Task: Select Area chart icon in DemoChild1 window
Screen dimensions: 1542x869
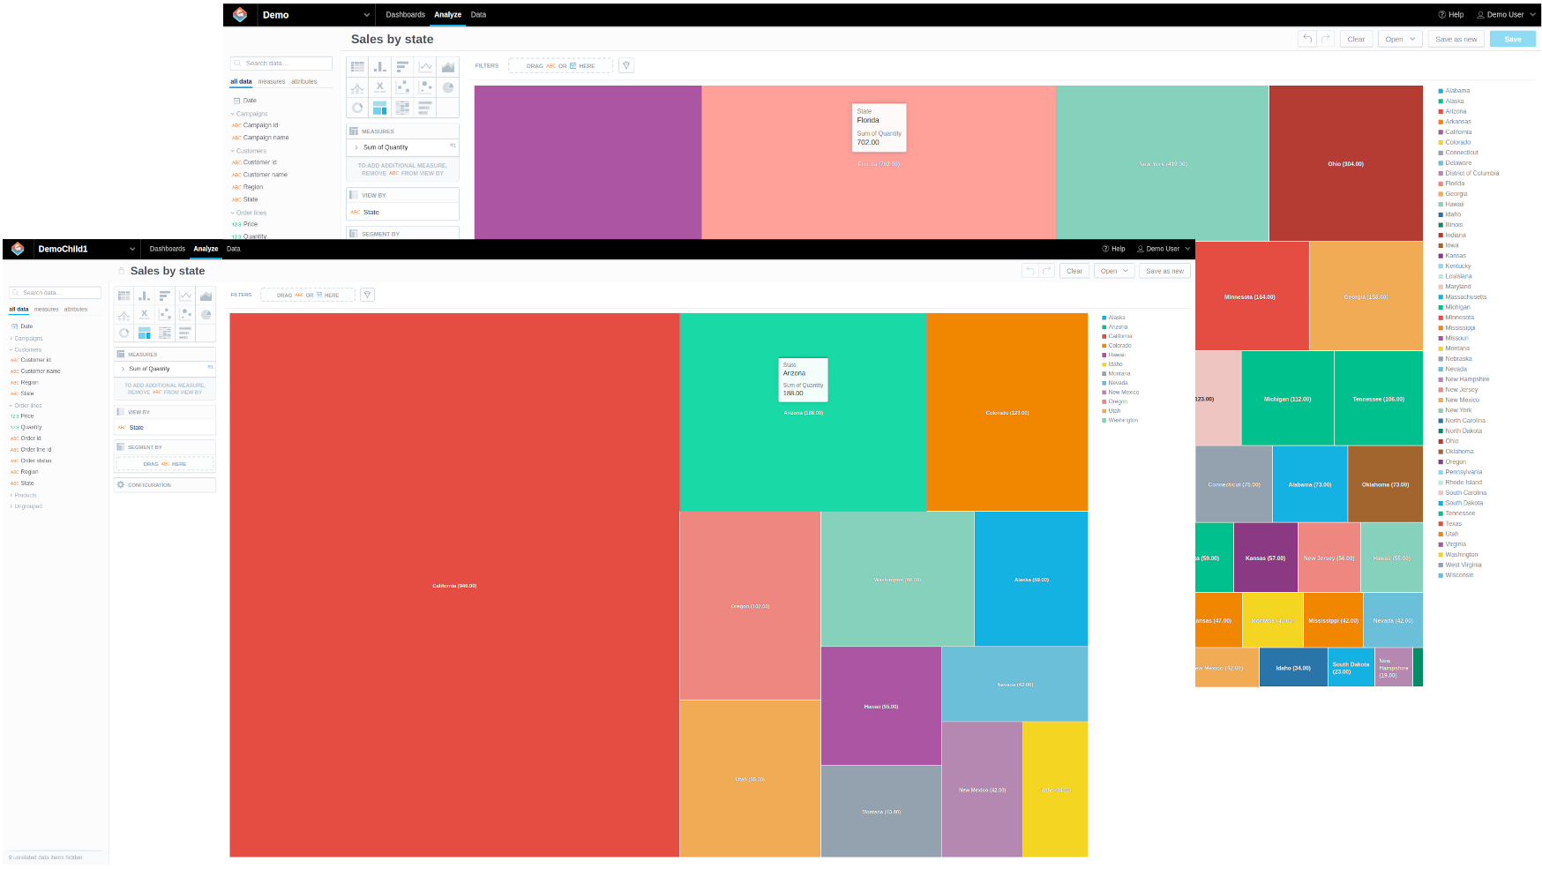Action: pyautogui.click(x=206, y=296)
